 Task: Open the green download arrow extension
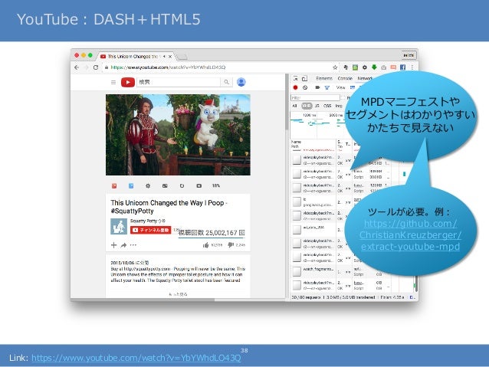(374, 67)
